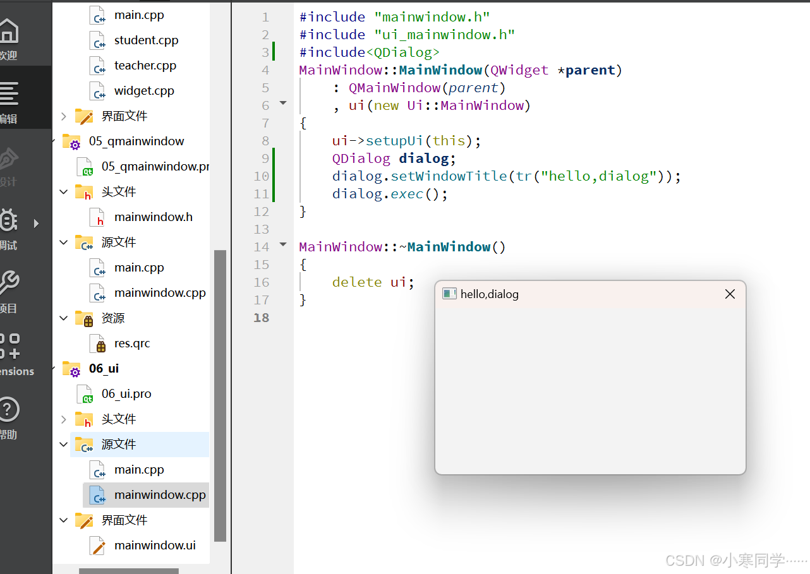Select widget.cpp in the project tree
Viewport: 810px width, 574px height.
click(144, 91)
